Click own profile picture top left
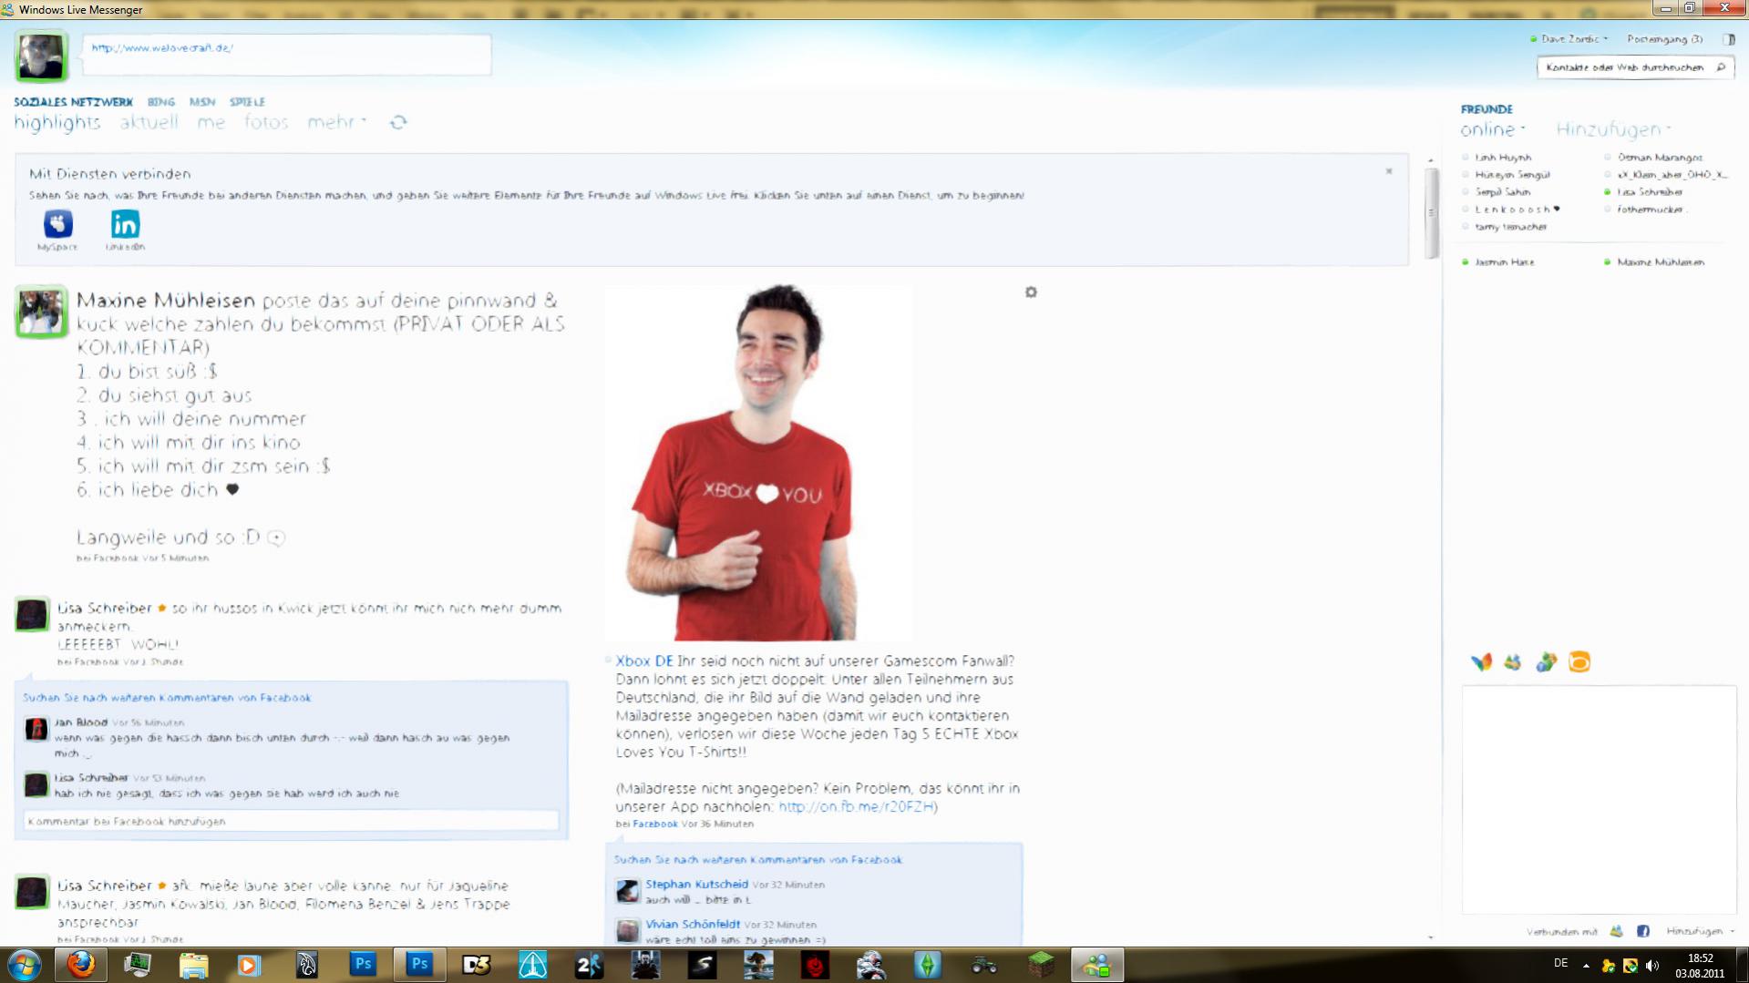This screenshot has width=1749, height=983. 42,56
